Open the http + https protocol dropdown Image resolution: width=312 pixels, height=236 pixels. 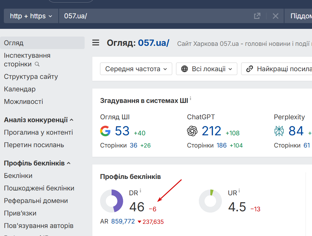click(x=31, y=16)
